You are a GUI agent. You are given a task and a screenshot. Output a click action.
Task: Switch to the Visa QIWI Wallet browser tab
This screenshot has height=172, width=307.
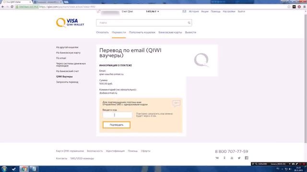pos(17,2)
